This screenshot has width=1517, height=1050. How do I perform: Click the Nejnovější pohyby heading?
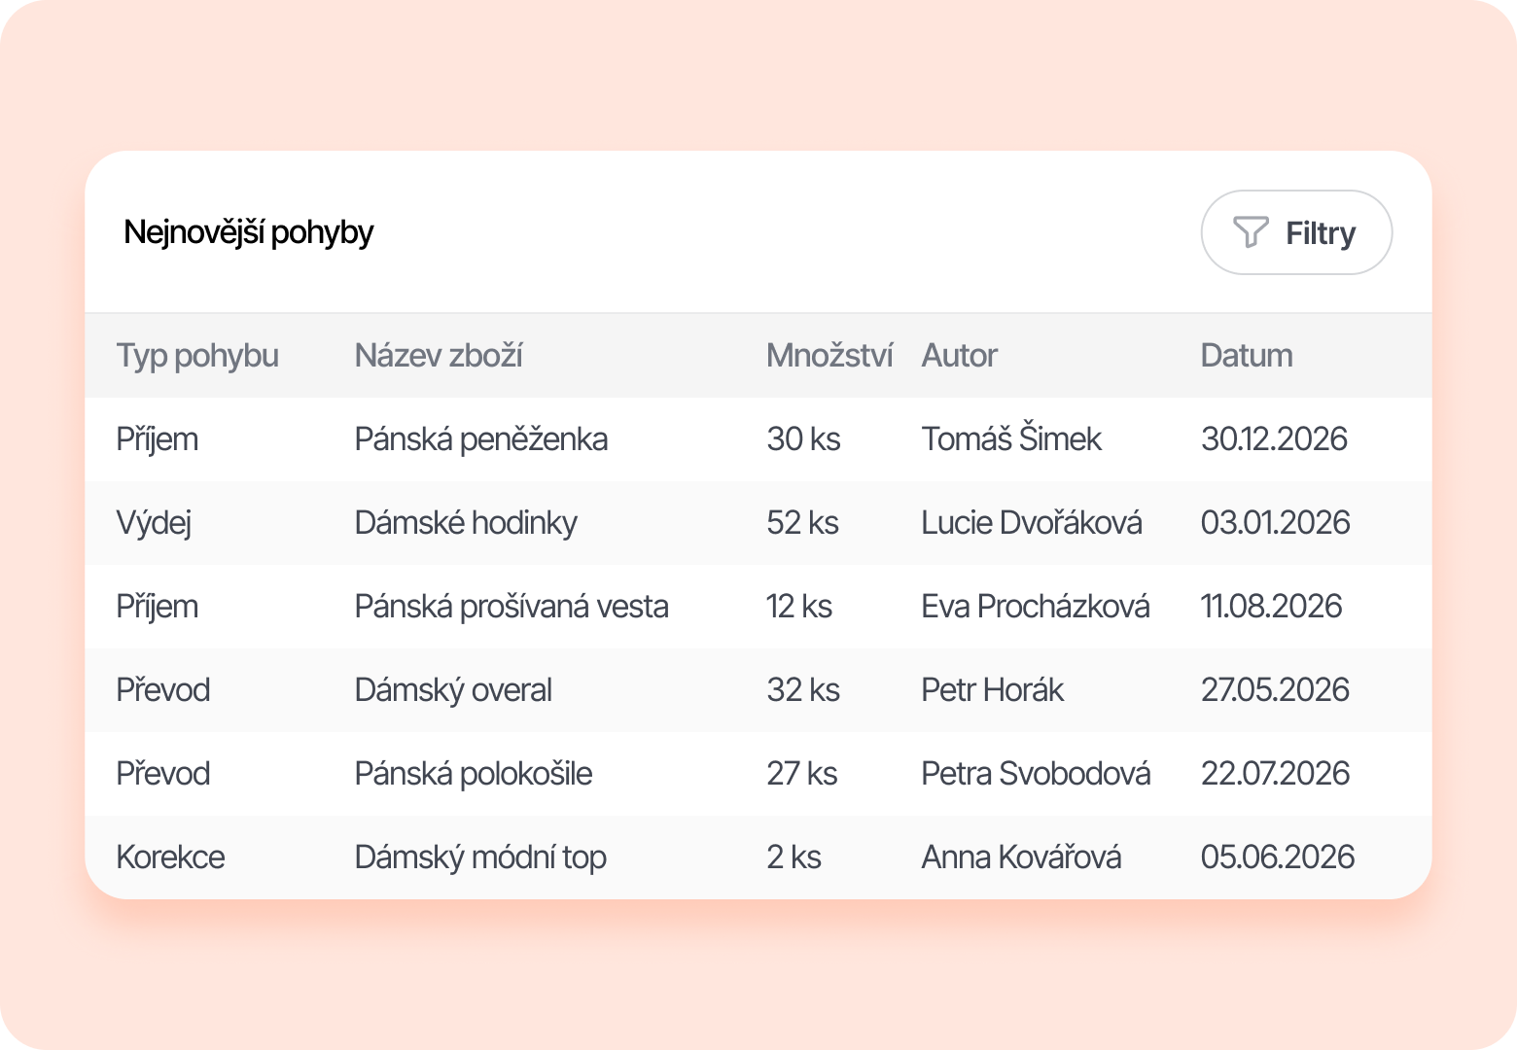249,232
